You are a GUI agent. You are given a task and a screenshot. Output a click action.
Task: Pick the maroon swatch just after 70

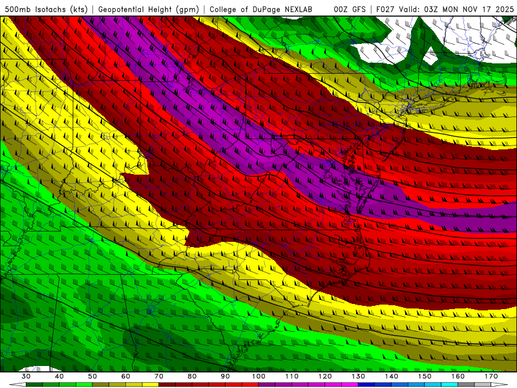[x=167, y=384]
